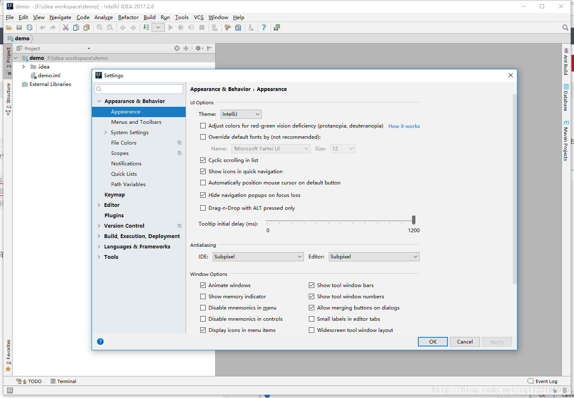The width and height of the screenshot is (574, 398).
Task: Click the Redo arrow icon
Action: (x=53, y=27)
